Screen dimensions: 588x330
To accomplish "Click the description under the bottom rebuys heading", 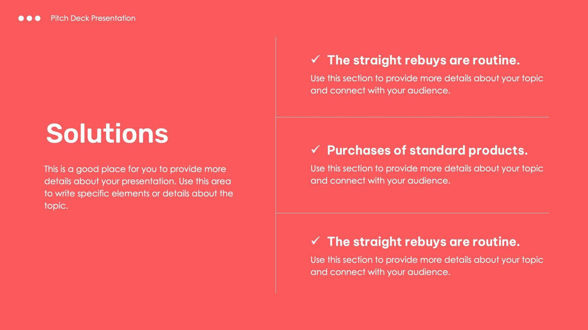I will (426, 266).
